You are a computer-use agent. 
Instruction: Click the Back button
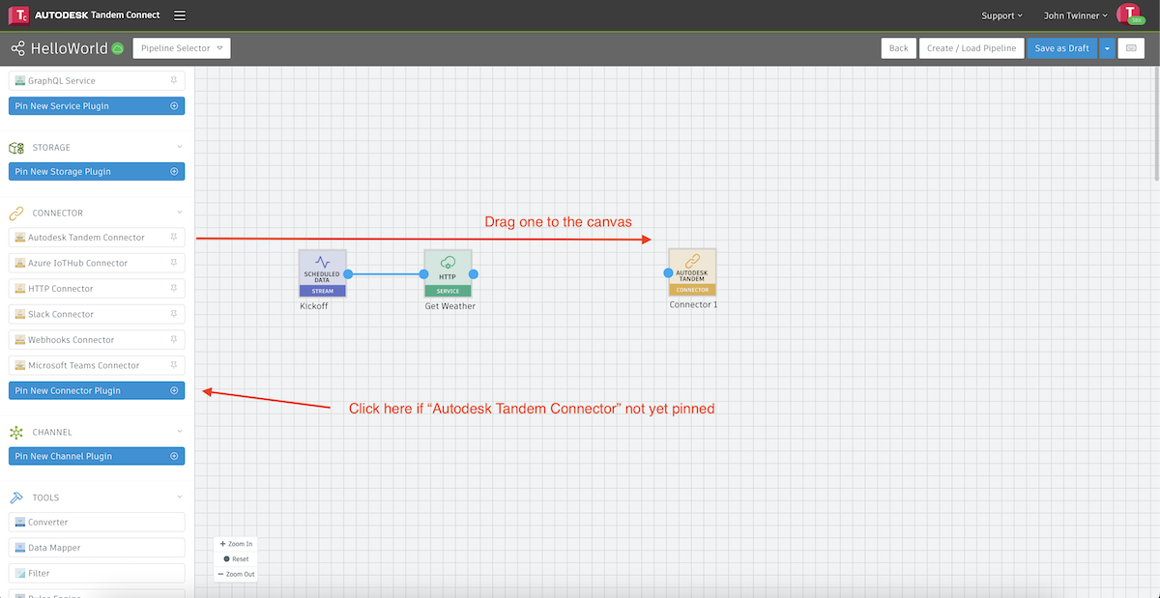[899, 48]
